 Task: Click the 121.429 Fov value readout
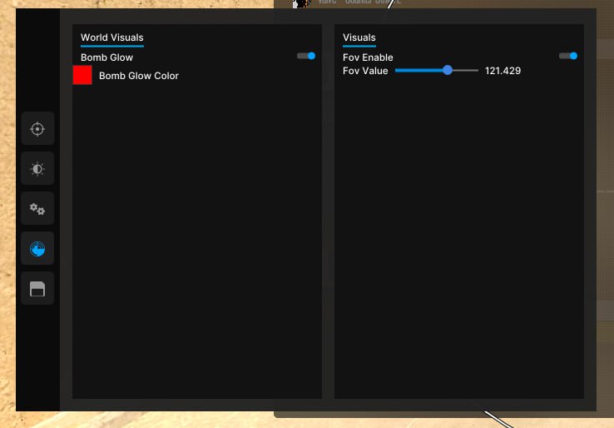(503, 71)
